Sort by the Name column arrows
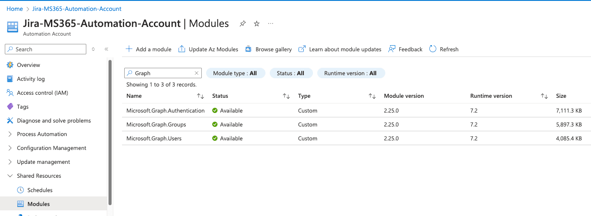 (200, 96)
